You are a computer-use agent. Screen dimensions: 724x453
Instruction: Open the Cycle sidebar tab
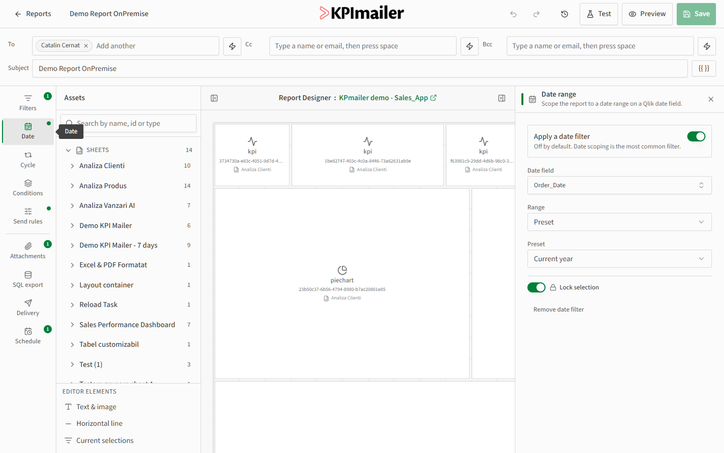[x=28, y=160]
